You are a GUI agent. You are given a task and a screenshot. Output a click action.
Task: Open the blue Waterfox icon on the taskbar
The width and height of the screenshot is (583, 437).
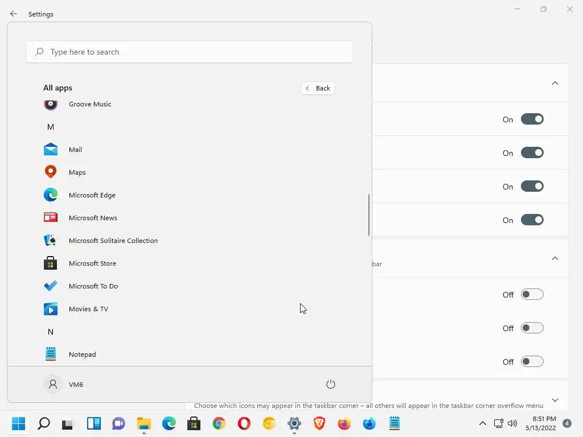(369, 423)
